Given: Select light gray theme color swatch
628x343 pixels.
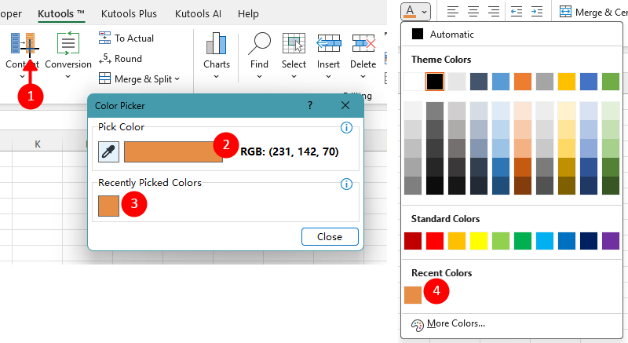Looking at the screenshot, I should coord(457,82).
